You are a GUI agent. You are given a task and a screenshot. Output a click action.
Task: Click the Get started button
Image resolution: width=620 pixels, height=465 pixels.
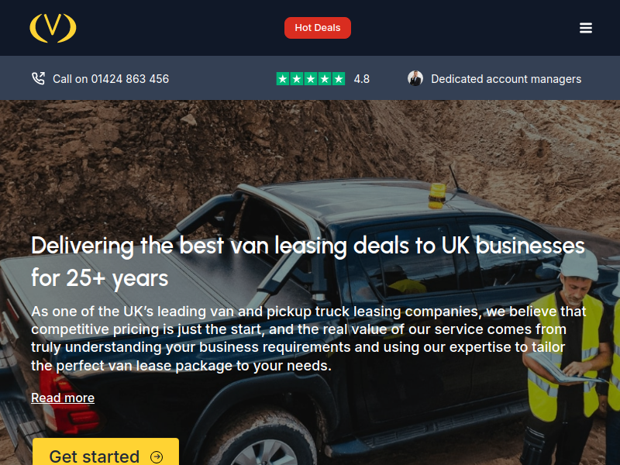[x=105, y=452]
